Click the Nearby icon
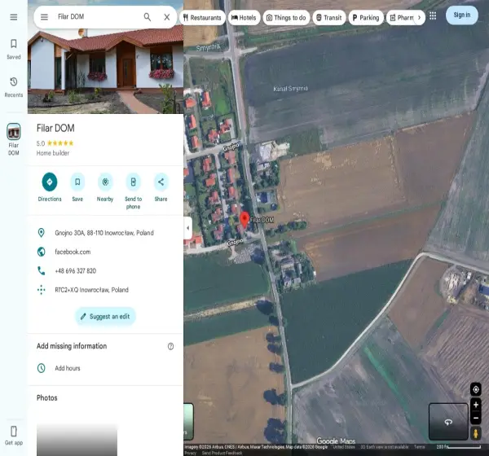 [105, 182]
